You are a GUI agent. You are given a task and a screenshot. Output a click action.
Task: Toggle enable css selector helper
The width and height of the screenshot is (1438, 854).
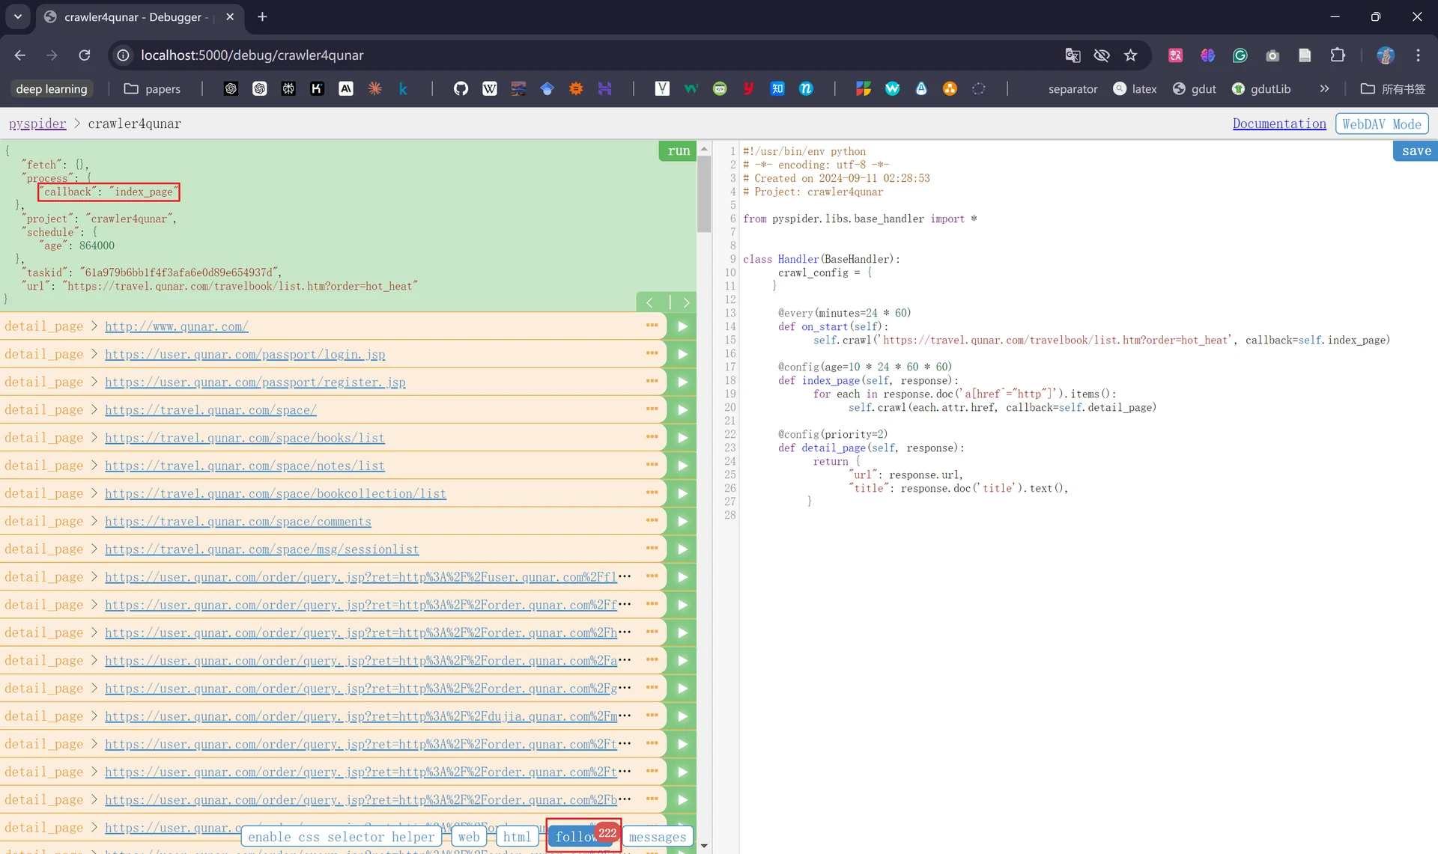341,837
